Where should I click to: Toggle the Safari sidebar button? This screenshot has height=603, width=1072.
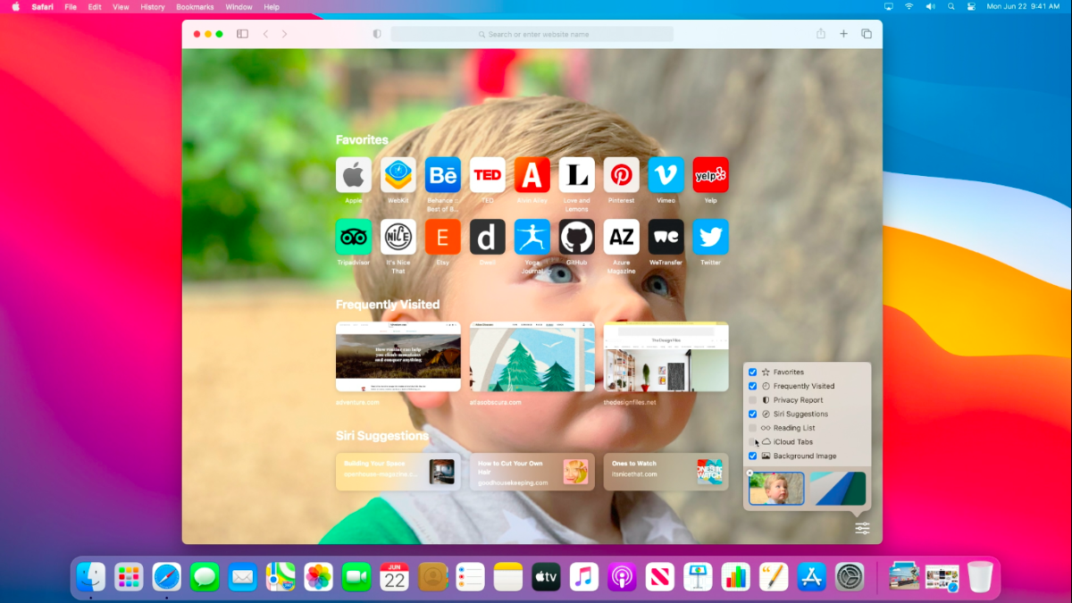pyautogui.click(x=242, y=34)
